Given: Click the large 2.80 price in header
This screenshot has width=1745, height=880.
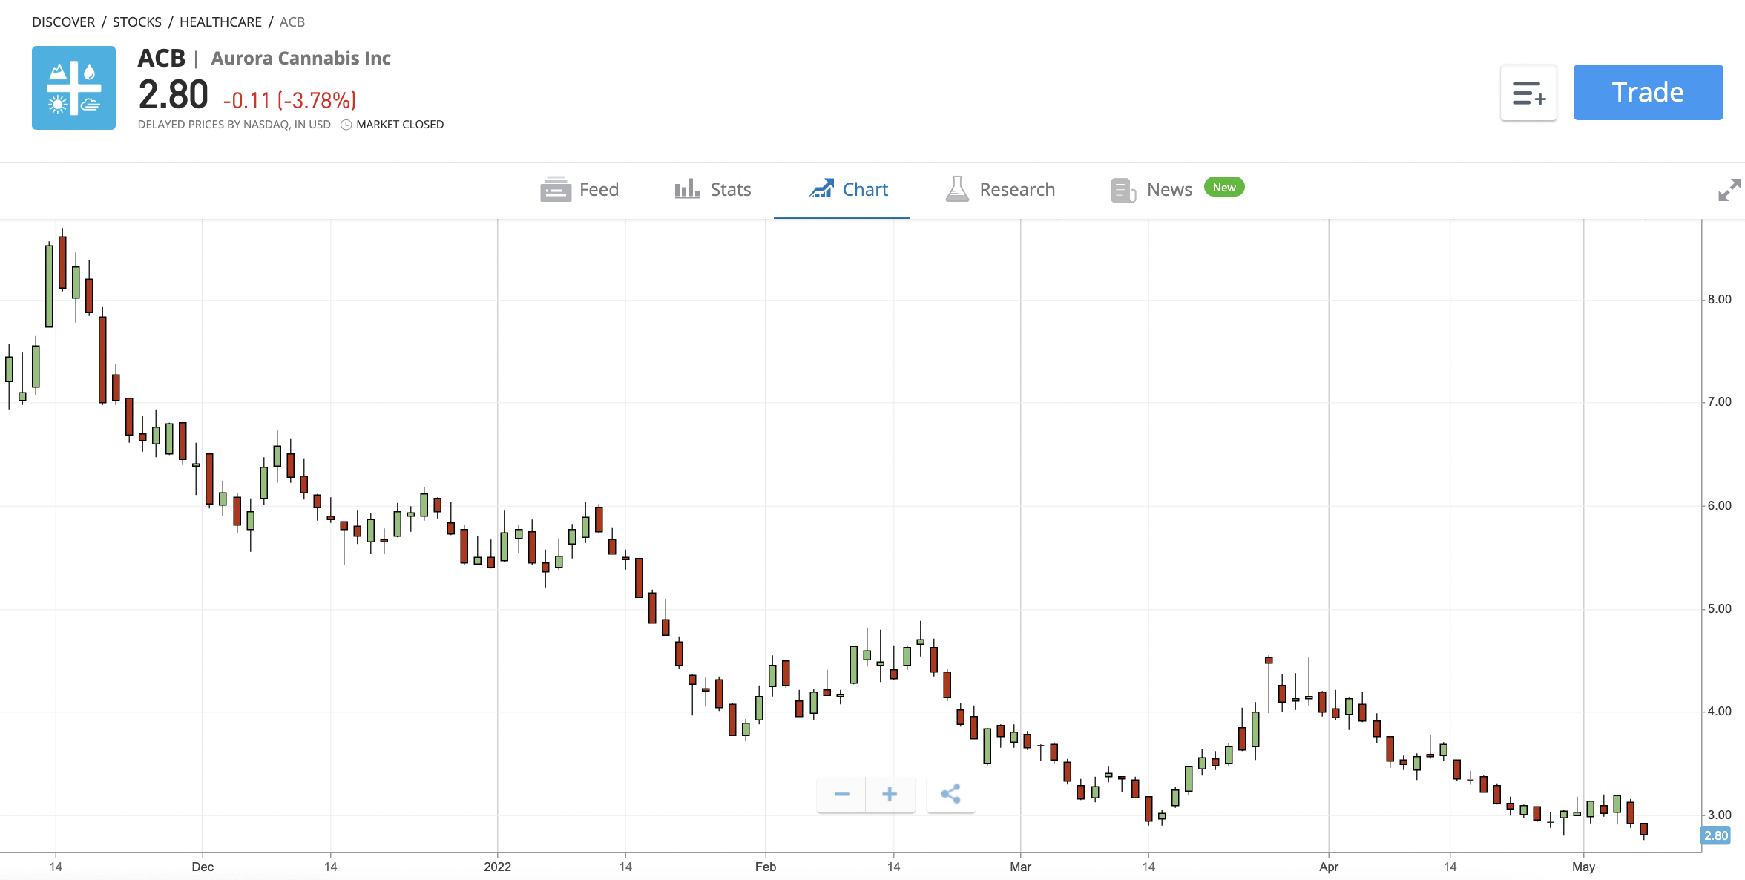Looking at the screenshot, I should [x=173, y=95].
